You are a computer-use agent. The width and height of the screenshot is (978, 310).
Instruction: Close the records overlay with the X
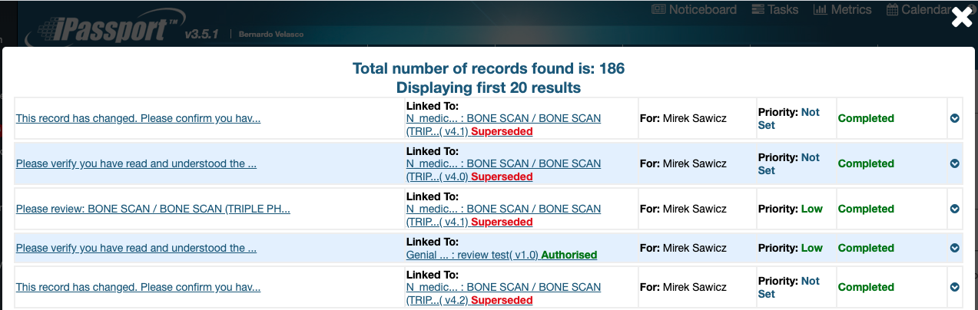pos(961,18)
